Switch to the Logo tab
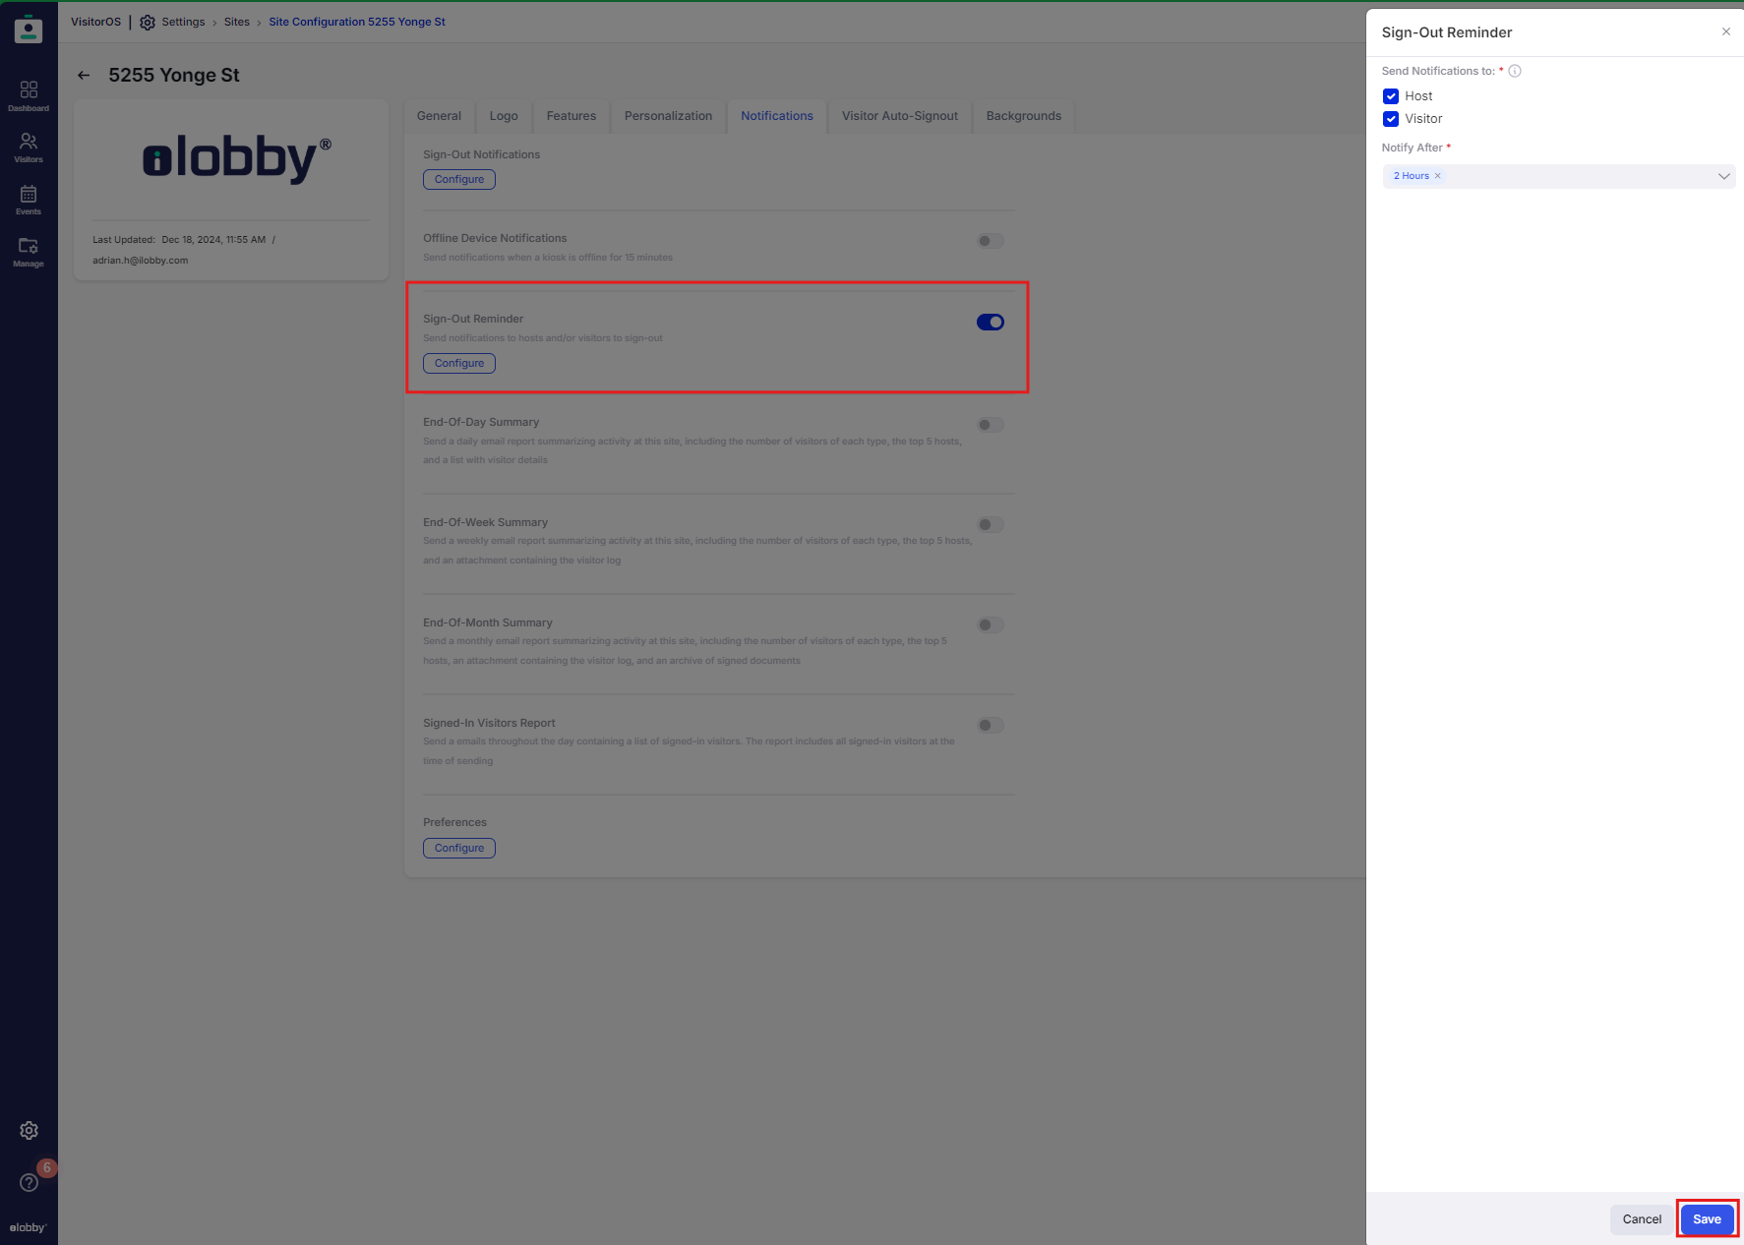The image size is (1744, 1245). [x=504, y=116]
